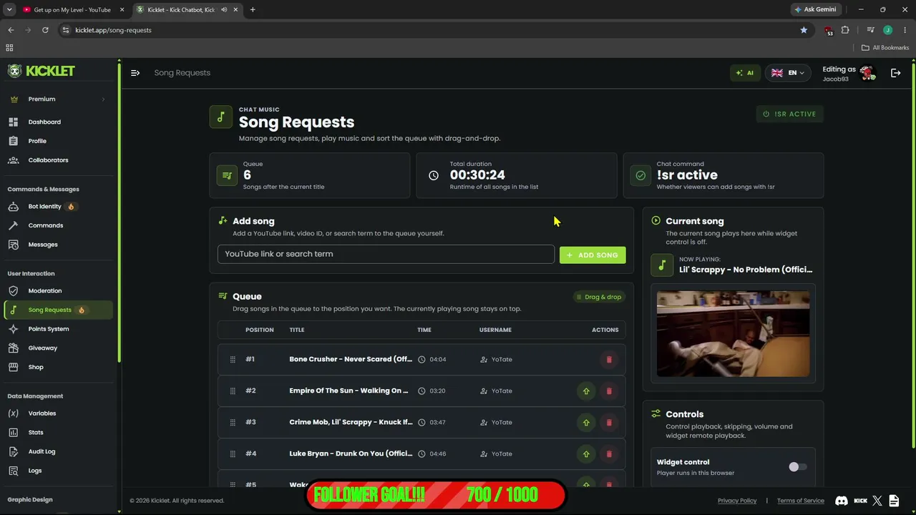
Task: Open the AI assistant button
Action: pyautogui.click(x=745, y=73)
